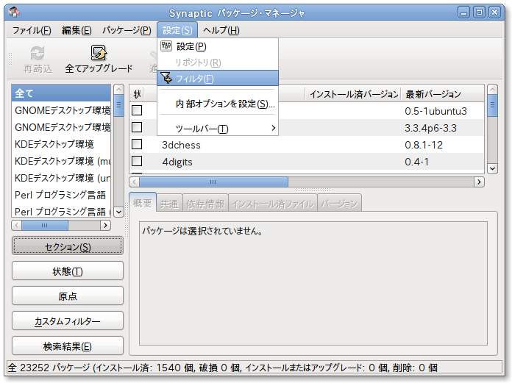Click the 状態(T) button
The height and width of the screenshot is (383, 512).
(x=68, y=271)
